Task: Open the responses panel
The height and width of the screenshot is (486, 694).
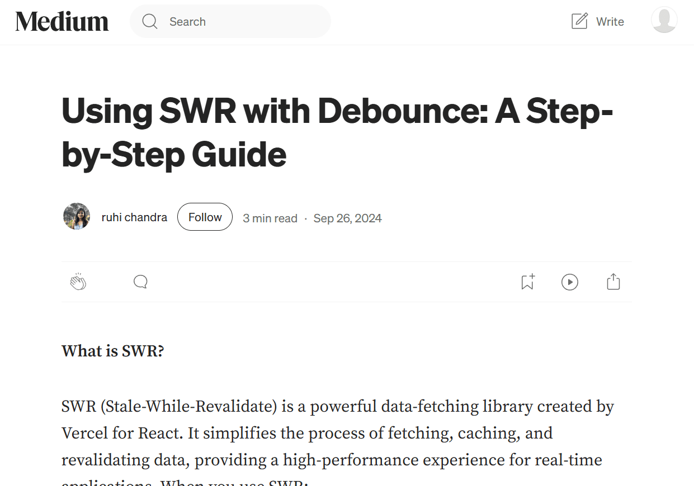Action: (x=140, y=282)
